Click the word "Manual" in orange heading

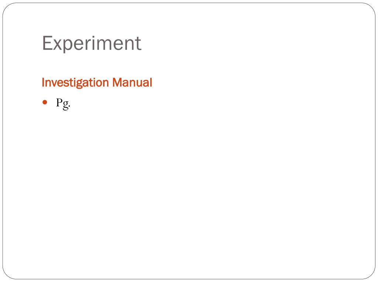[133, 82]
